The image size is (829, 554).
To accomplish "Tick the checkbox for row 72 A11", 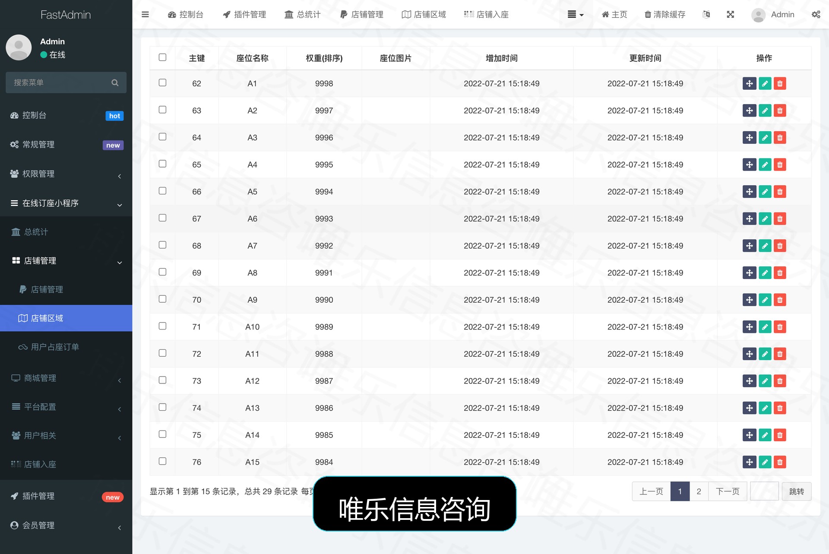I will pos(162,353).
